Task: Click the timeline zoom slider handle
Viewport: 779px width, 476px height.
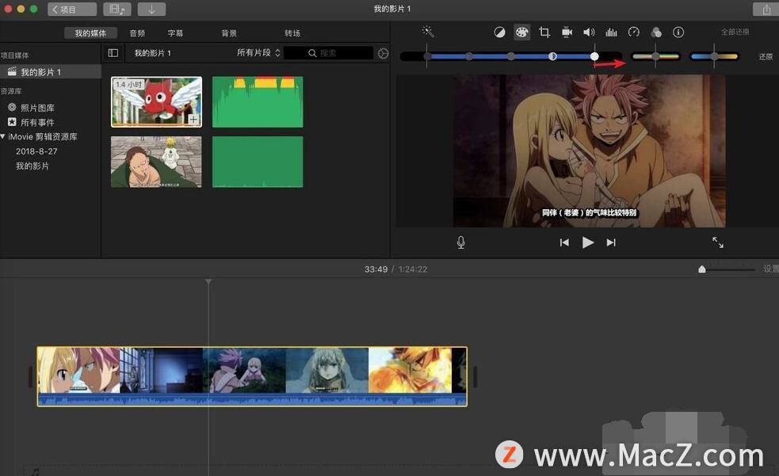Action: (x=702, y=269)
